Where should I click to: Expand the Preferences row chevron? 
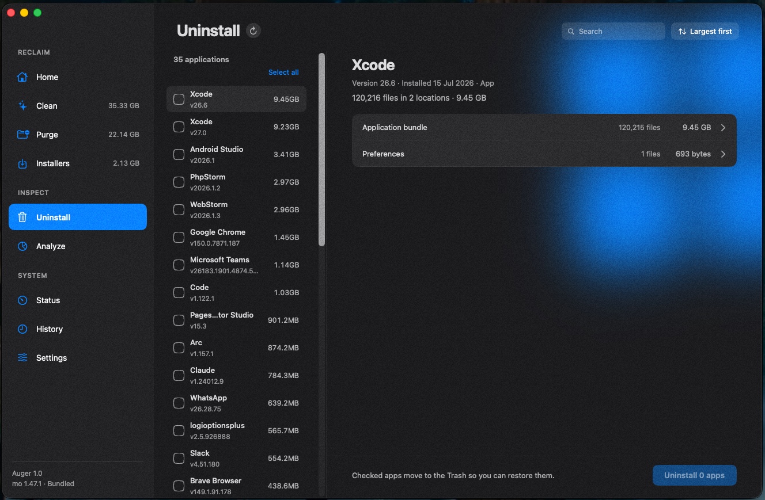pyautogui.click(x=724, y=154)
